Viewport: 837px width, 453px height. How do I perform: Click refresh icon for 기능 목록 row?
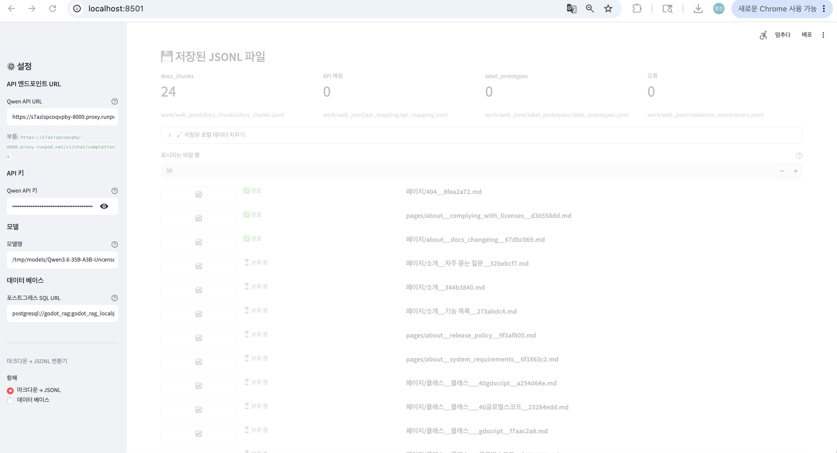(x=199, y=314)
